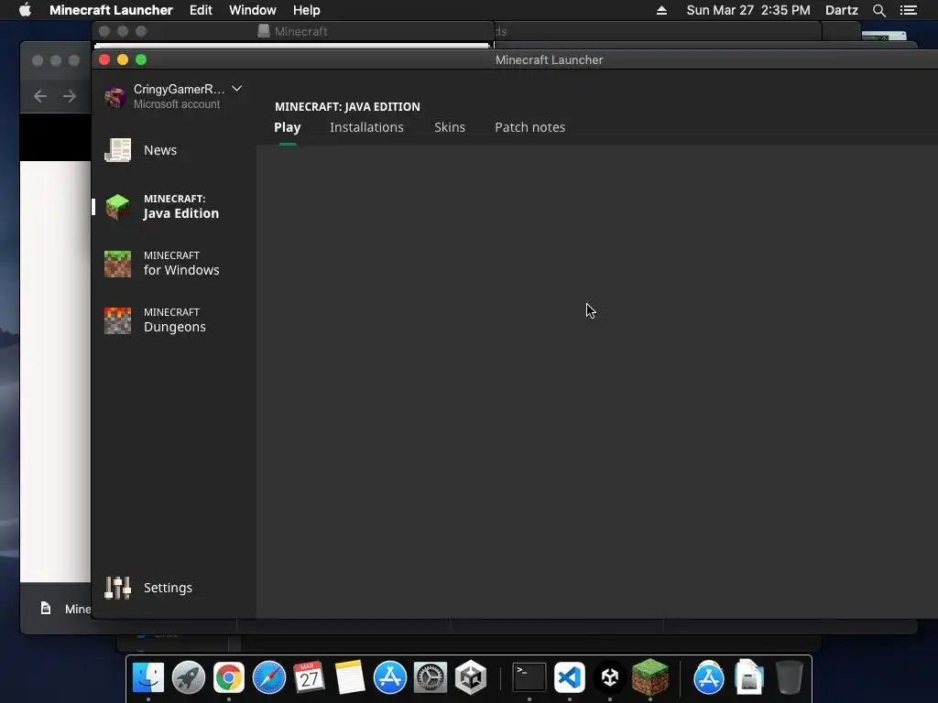Select Minecraft: Java Edition grass block icon
The height and width of the screenshot is (703, 938).
tap(118, 207)
